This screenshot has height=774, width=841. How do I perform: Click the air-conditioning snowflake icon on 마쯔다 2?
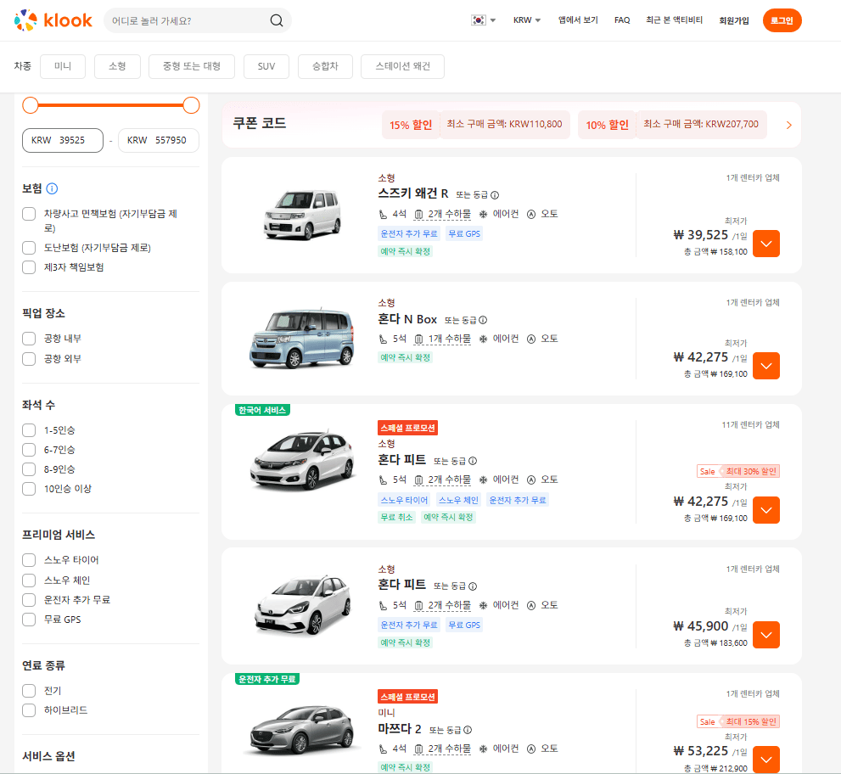pos(483,749)
